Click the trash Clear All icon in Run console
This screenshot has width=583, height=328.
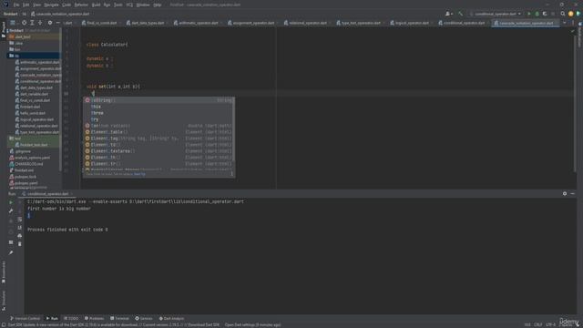pyautogui.click(x=20, y=244)
